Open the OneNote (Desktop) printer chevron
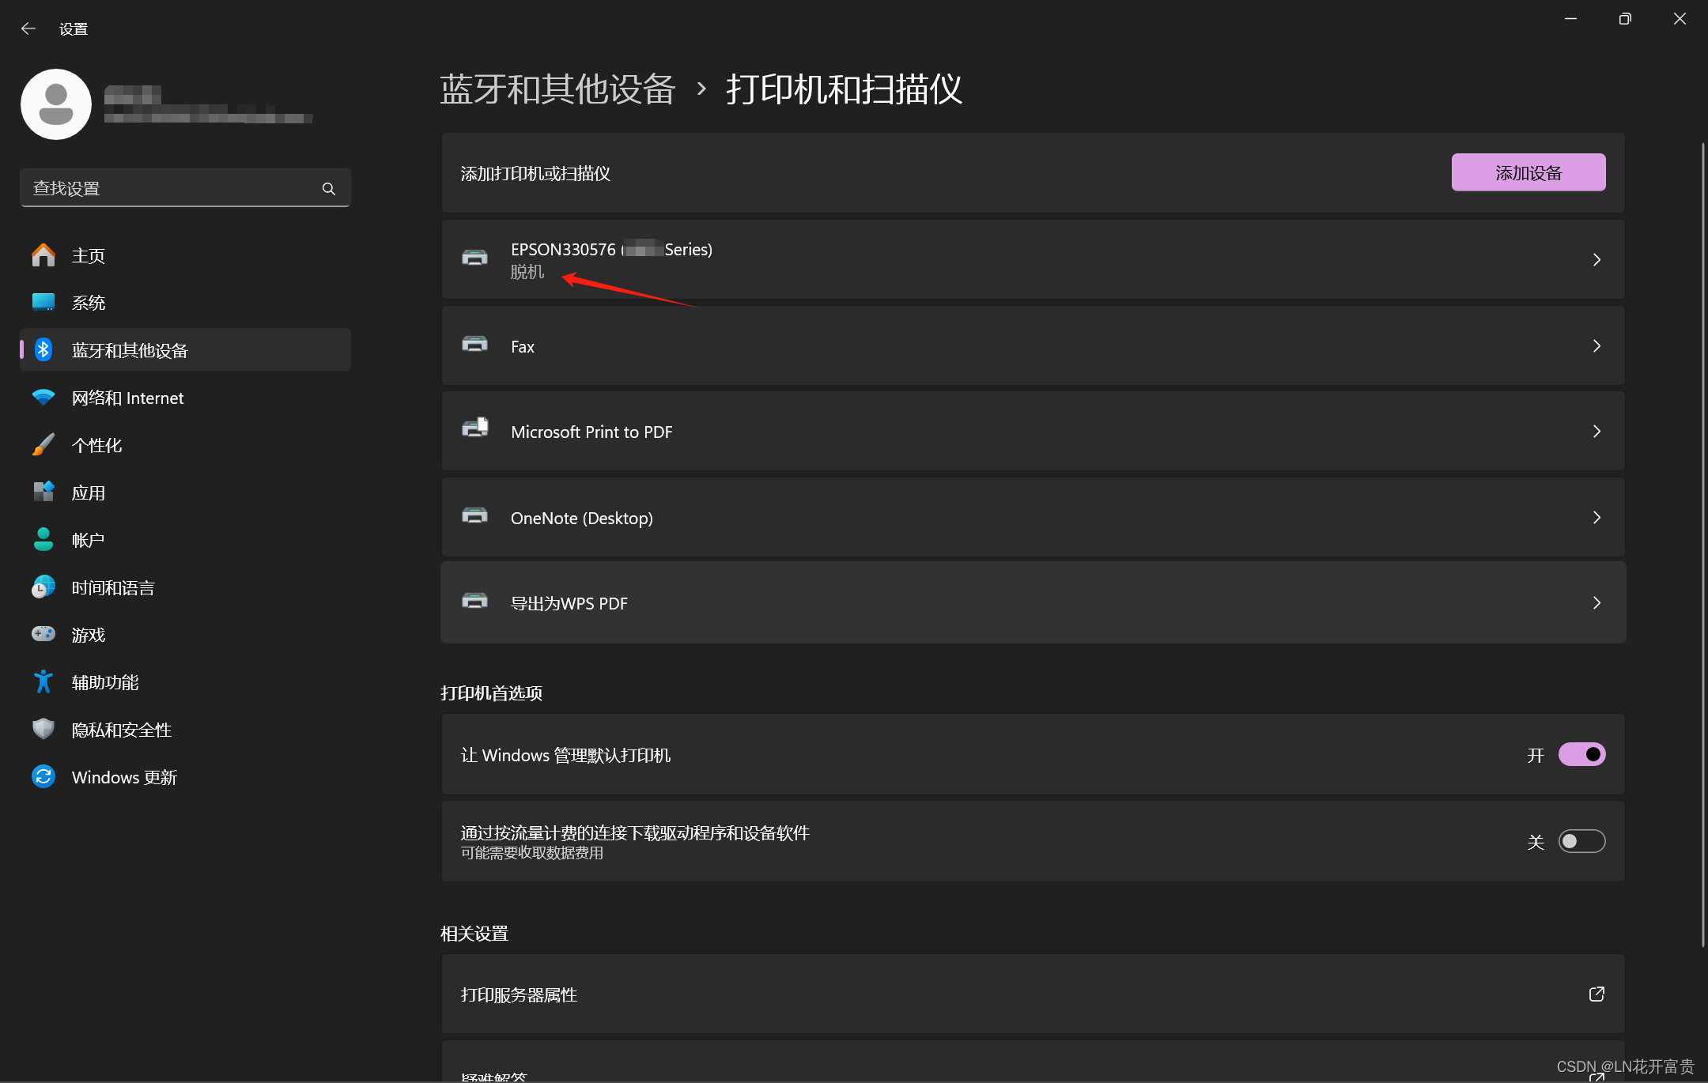This screenshot has height=1083, width=1708. coord(1596,517)
